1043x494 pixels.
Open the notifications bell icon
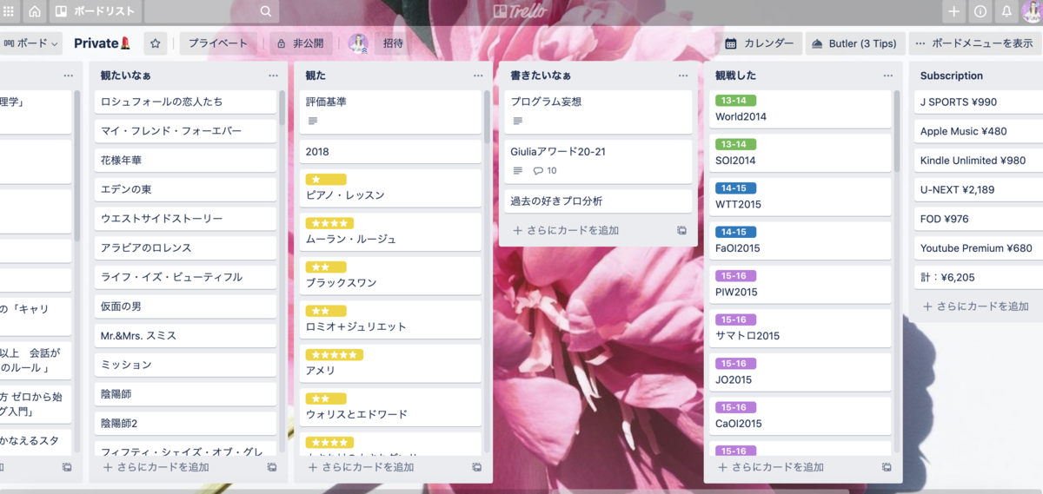pyautogui.click(x=1006, y=11)
